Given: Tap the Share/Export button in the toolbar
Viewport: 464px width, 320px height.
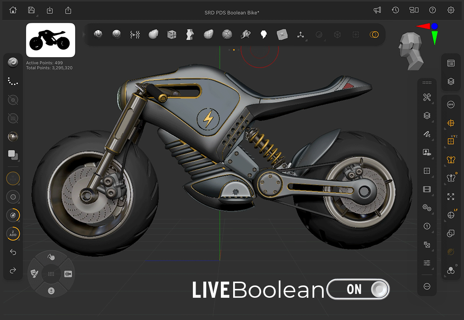Looking at the screenshot, I should click(x=68, y=10).
